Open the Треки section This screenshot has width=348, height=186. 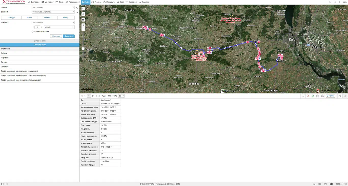click(x=59, y=2)
